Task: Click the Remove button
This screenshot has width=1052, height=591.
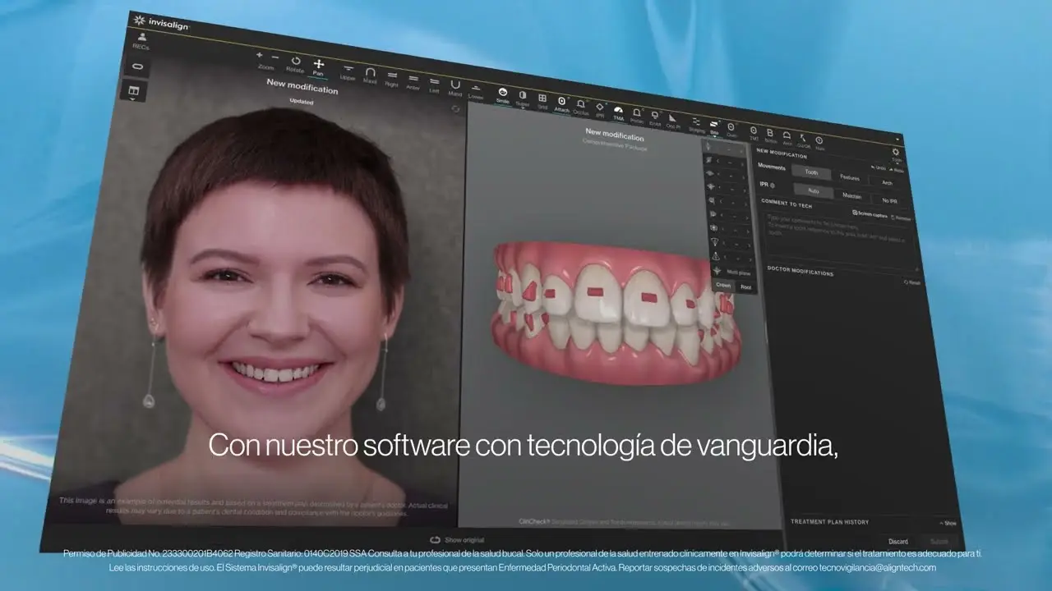Action: coord(902,218)
